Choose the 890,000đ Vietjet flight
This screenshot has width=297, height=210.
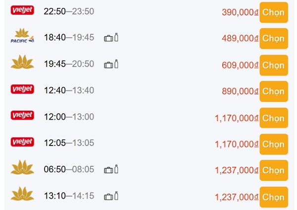(274, 91)
